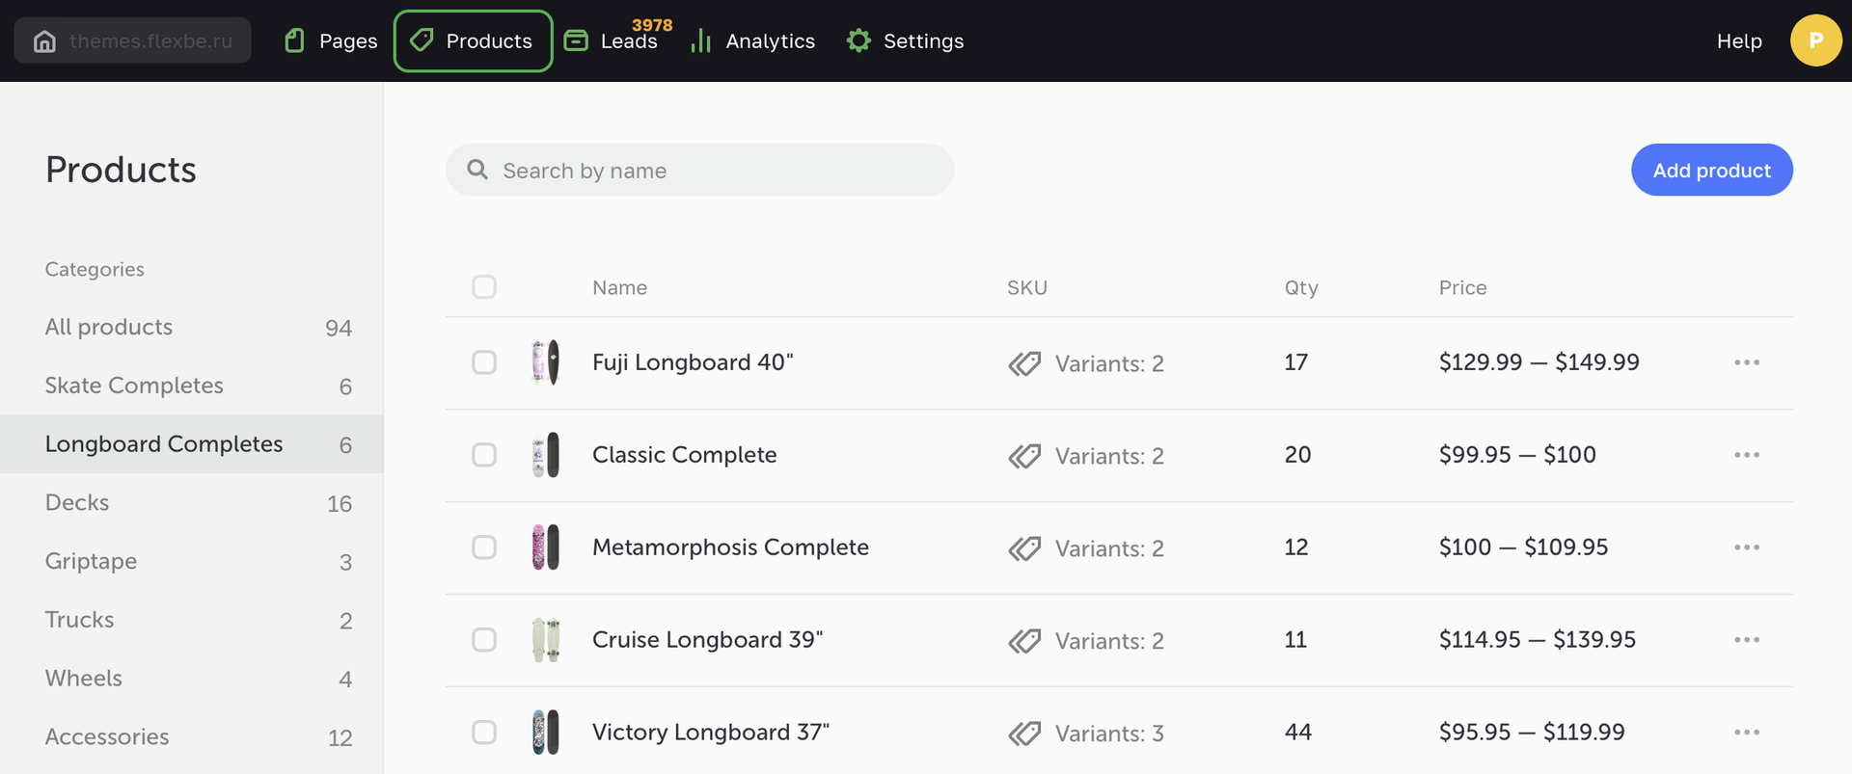1852x774 pixels.
Task: Open the more options menu for Fuji Longboard 40"
Action: [x=1746, y=362]
